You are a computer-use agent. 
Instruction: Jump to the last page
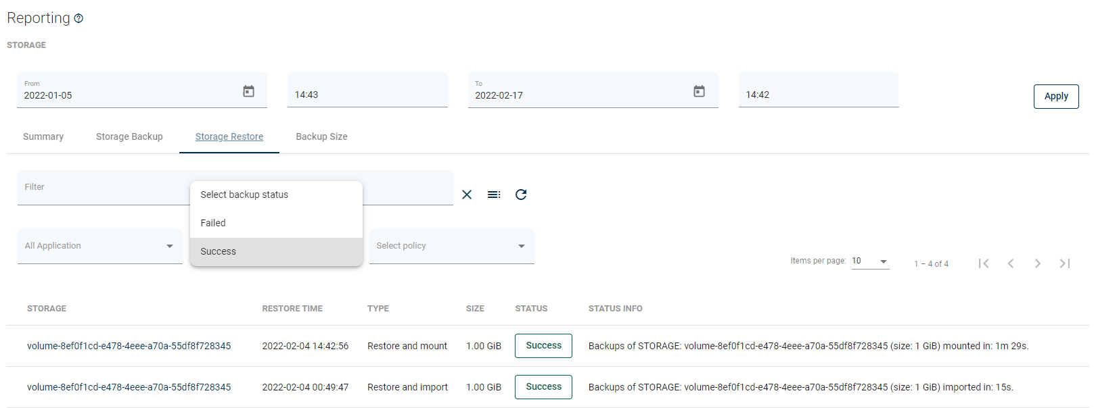click(x=1065, y=263)
